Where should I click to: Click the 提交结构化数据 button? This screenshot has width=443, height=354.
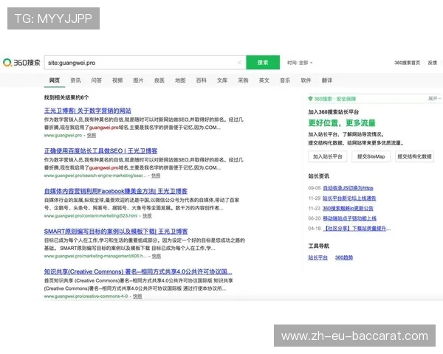414,156
